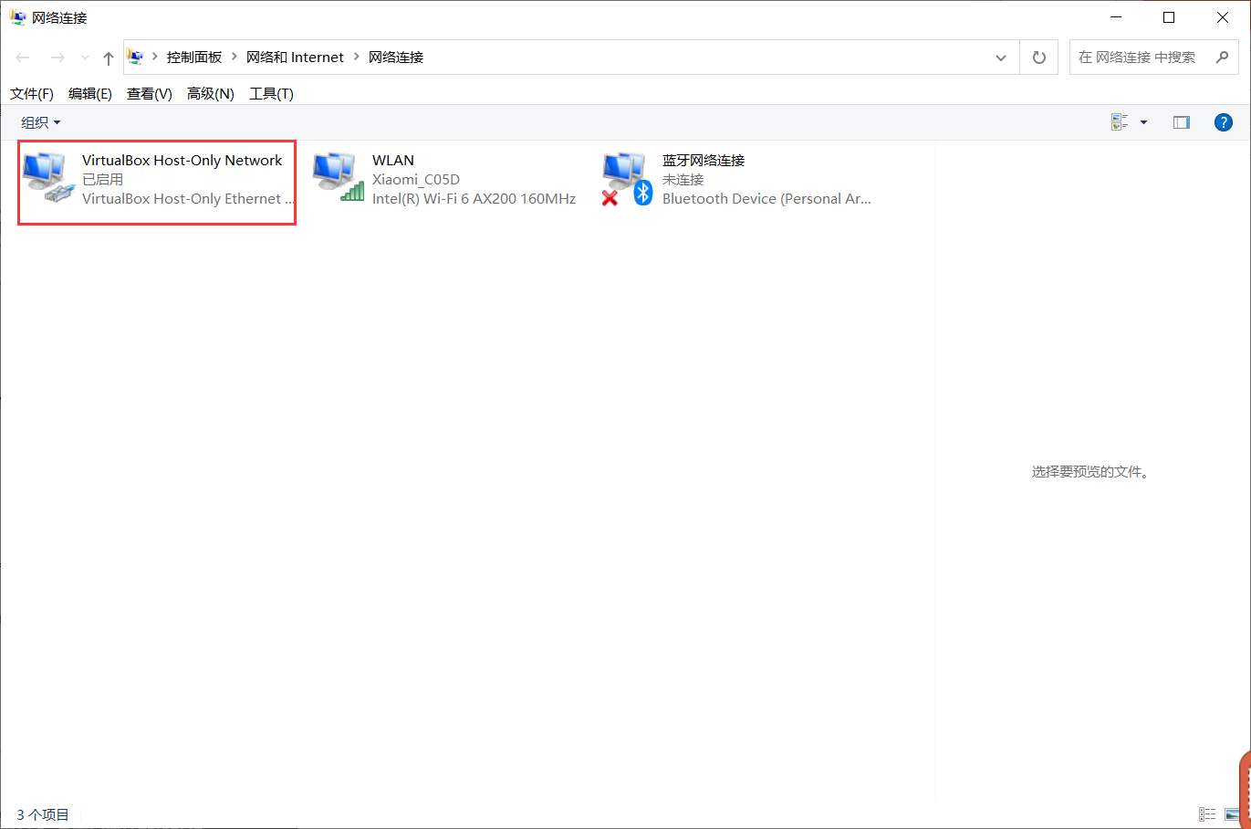The image size is (1251, 829).
Task: Click the address bar location icon
Action: pos(135,57)
